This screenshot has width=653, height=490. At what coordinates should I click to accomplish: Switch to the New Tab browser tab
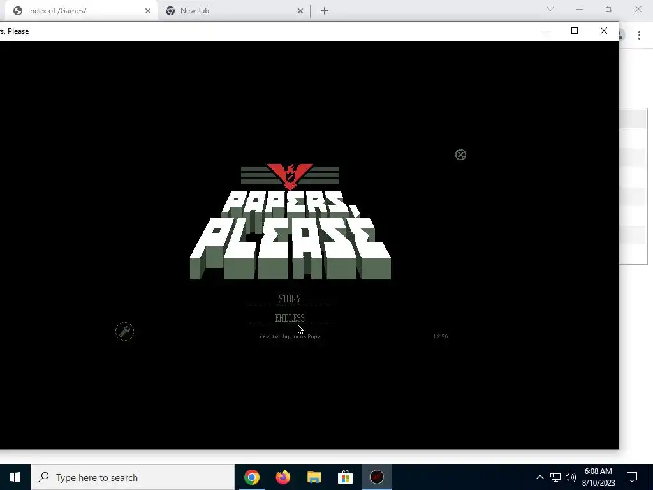pyautogui.click(x=233, y=11)
